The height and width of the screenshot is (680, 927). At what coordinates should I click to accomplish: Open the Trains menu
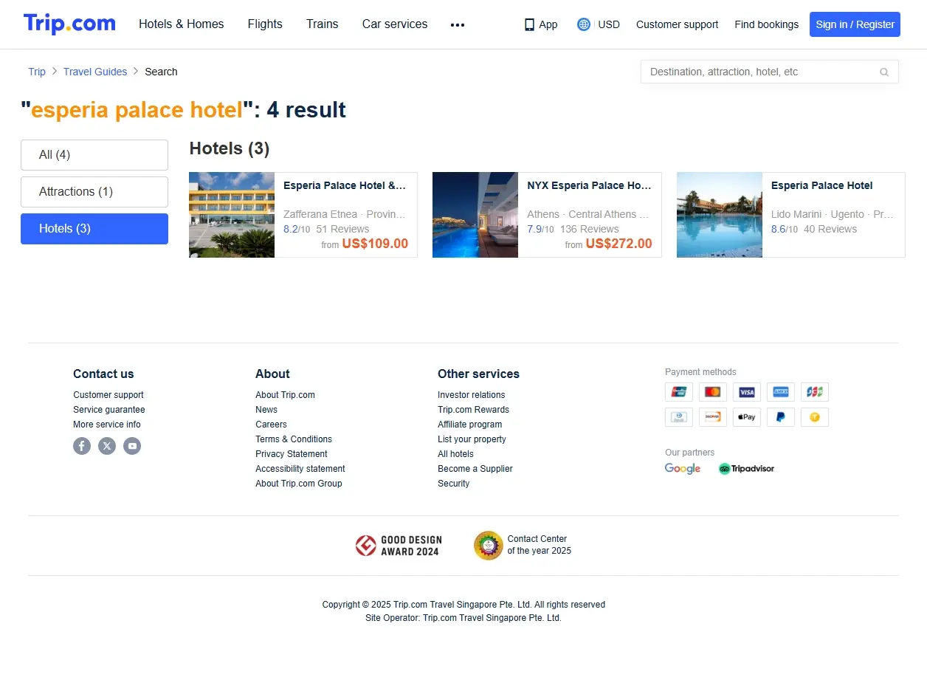[x=323, y=24]
